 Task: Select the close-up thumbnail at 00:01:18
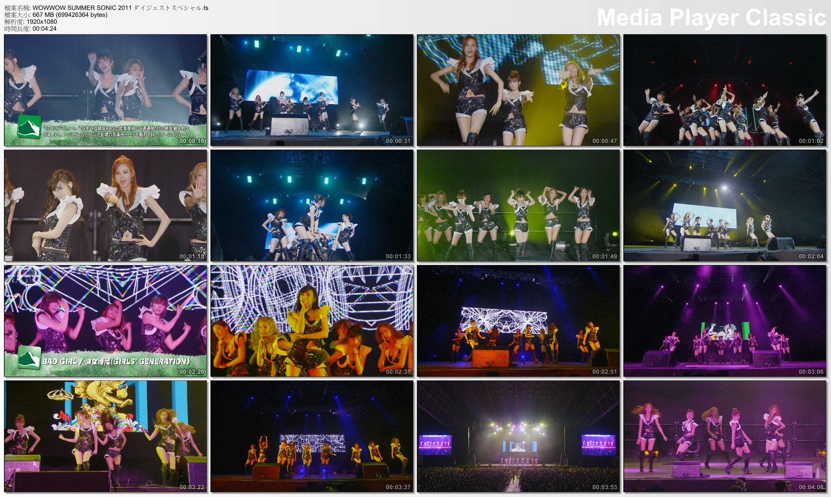pyautogui.click(x=105, y=205)
